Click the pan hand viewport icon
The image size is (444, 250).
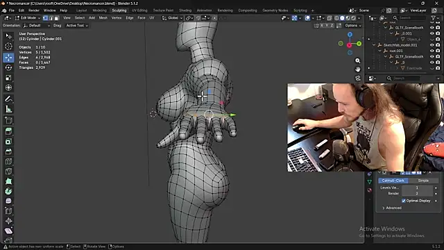pos(358,69)
